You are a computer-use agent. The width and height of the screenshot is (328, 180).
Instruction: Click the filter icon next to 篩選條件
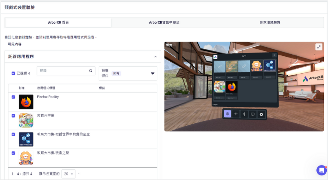pos(152,73)
